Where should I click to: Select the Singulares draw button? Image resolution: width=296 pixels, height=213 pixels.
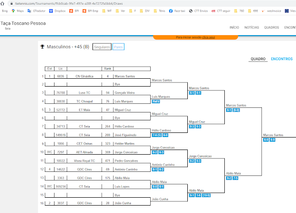pyautogui.click(x=102, y=47)
